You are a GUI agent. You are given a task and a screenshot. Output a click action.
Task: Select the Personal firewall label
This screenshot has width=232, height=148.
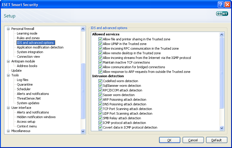click(x=23, y=29)
